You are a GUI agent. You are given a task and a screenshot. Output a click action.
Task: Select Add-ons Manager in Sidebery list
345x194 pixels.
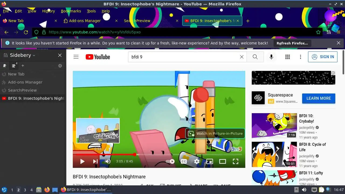(33, 82)
